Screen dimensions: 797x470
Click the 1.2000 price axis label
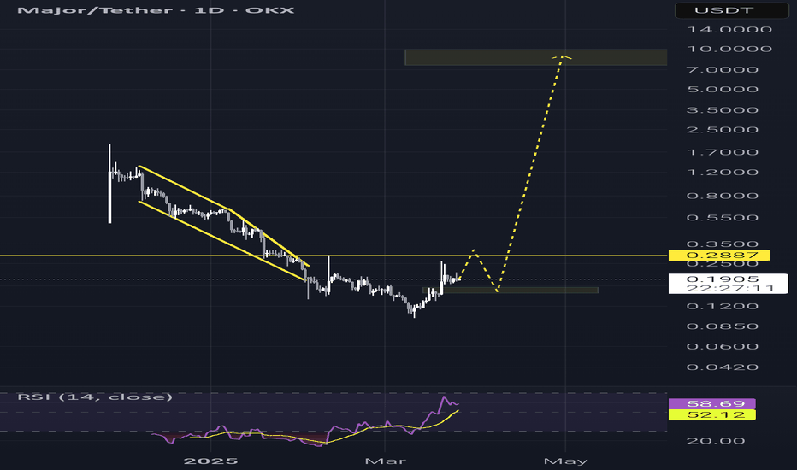723,173
